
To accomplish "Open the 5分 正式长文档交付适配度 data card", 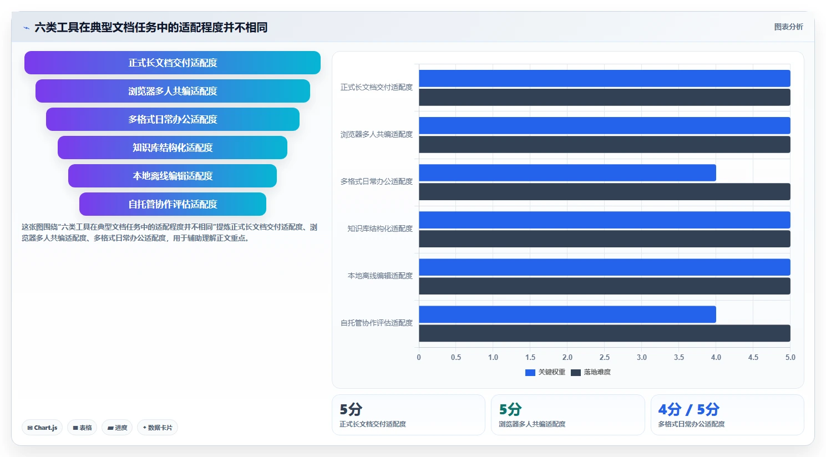I will click(408, 415).
